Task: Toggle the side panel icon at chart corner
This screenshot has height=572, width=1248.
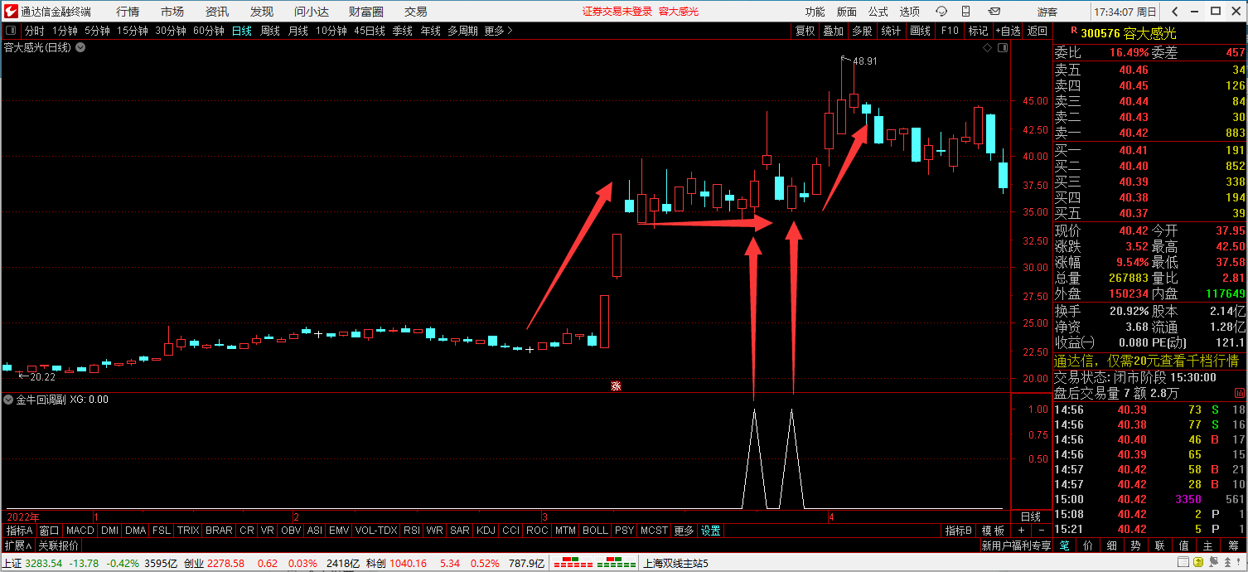Action: [x=1003, y=48]
